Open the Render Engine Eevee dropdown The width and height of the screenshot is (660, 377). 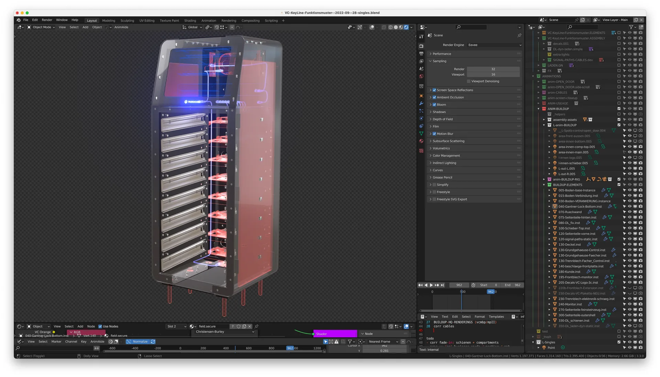point(494,45)
